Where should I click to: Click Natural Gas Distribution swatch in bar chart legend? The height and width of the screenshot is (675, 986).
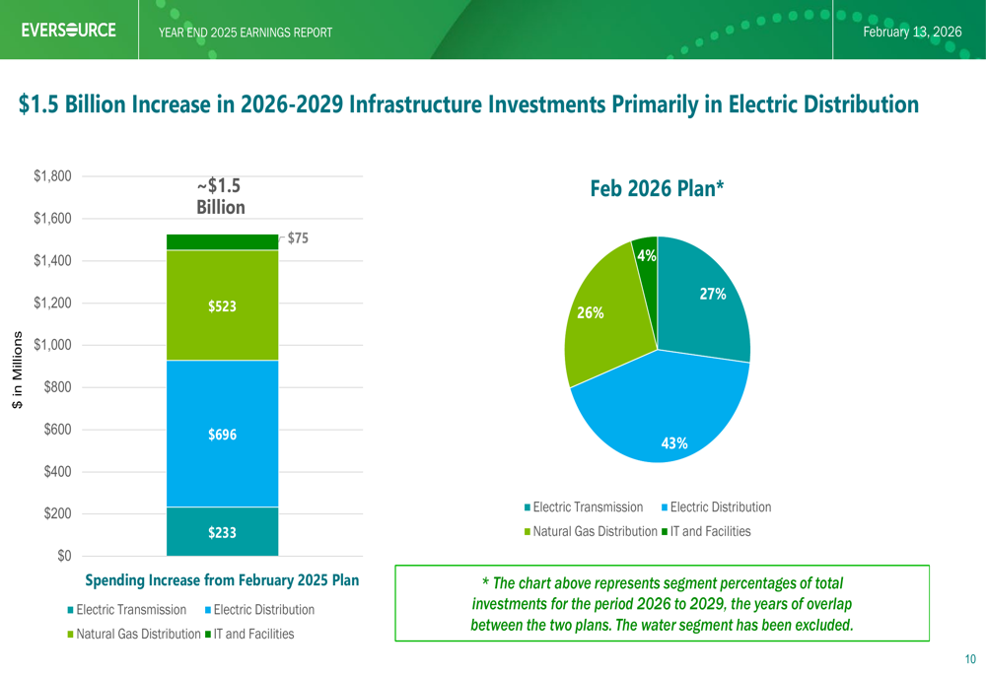click(70, 635)
